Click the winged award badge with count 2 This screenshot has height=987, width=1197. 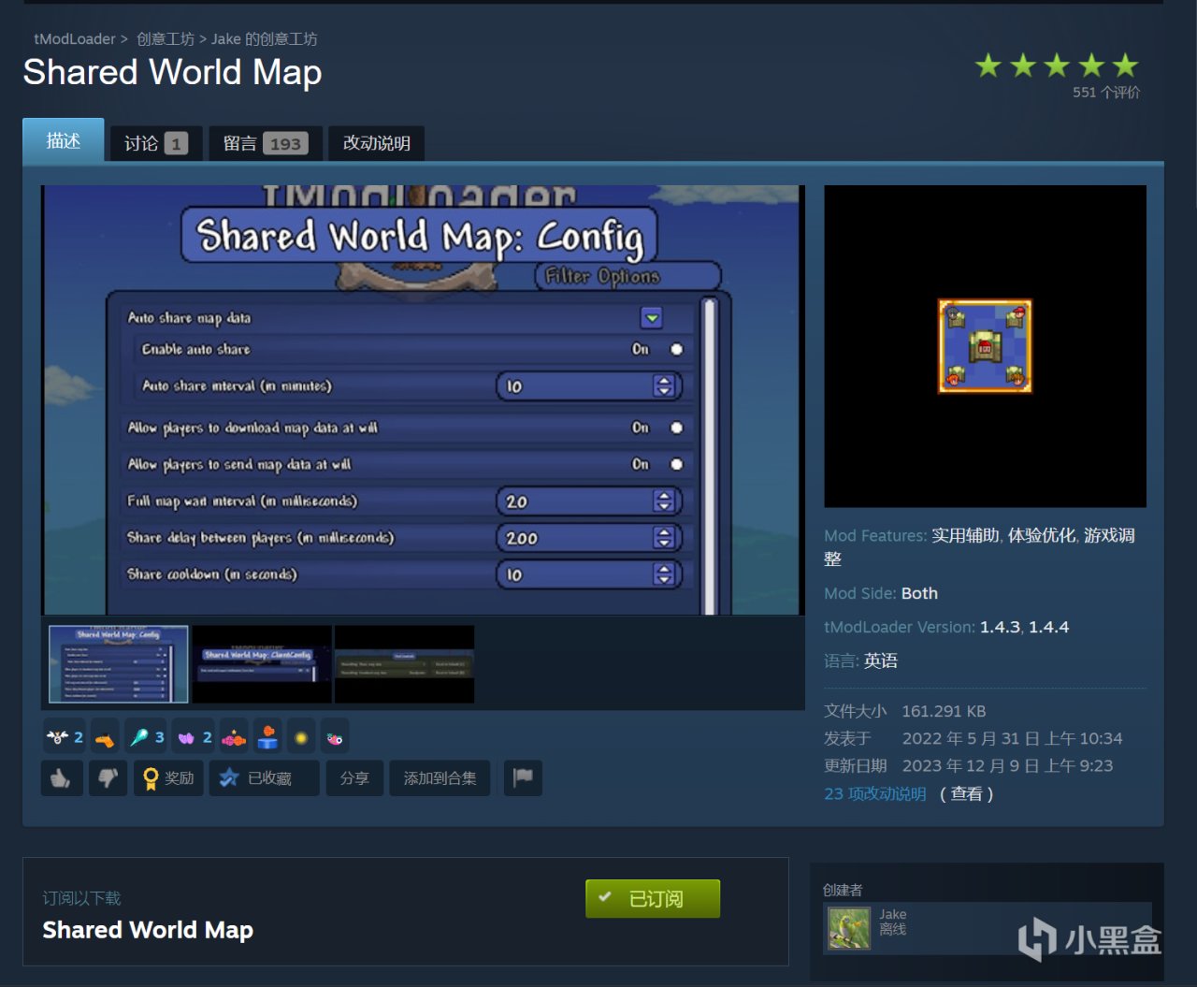click(65, 737)
